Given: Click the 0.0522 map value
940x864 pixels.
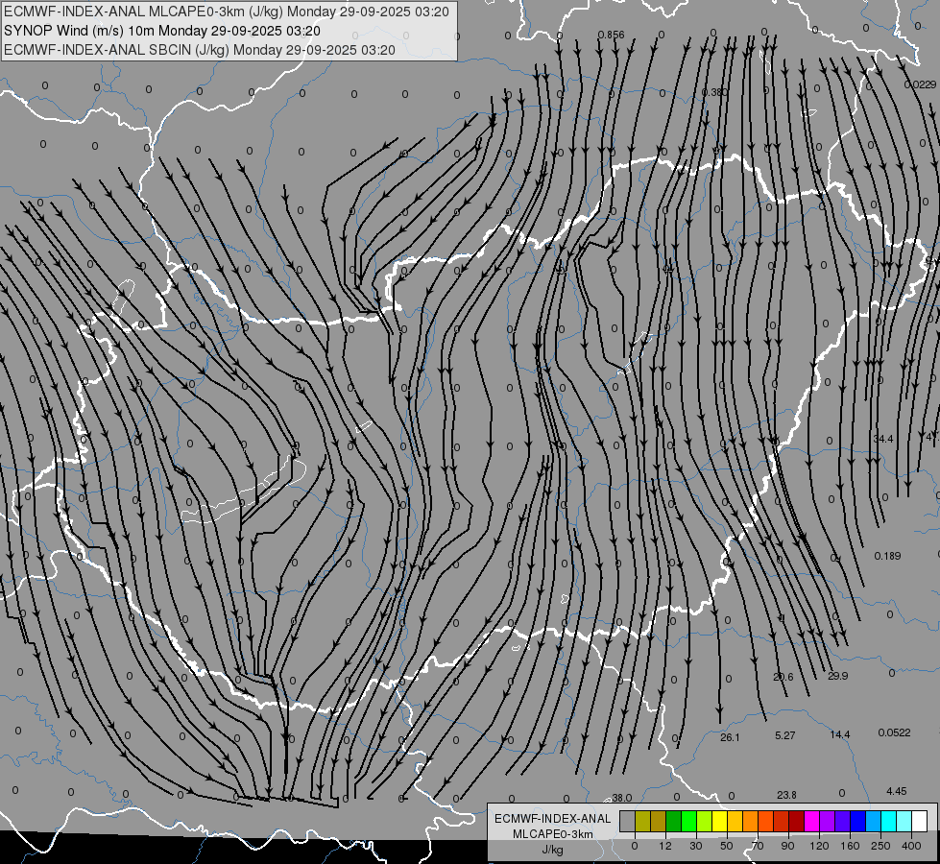Looking at the screenshot, I should [894, 732].
